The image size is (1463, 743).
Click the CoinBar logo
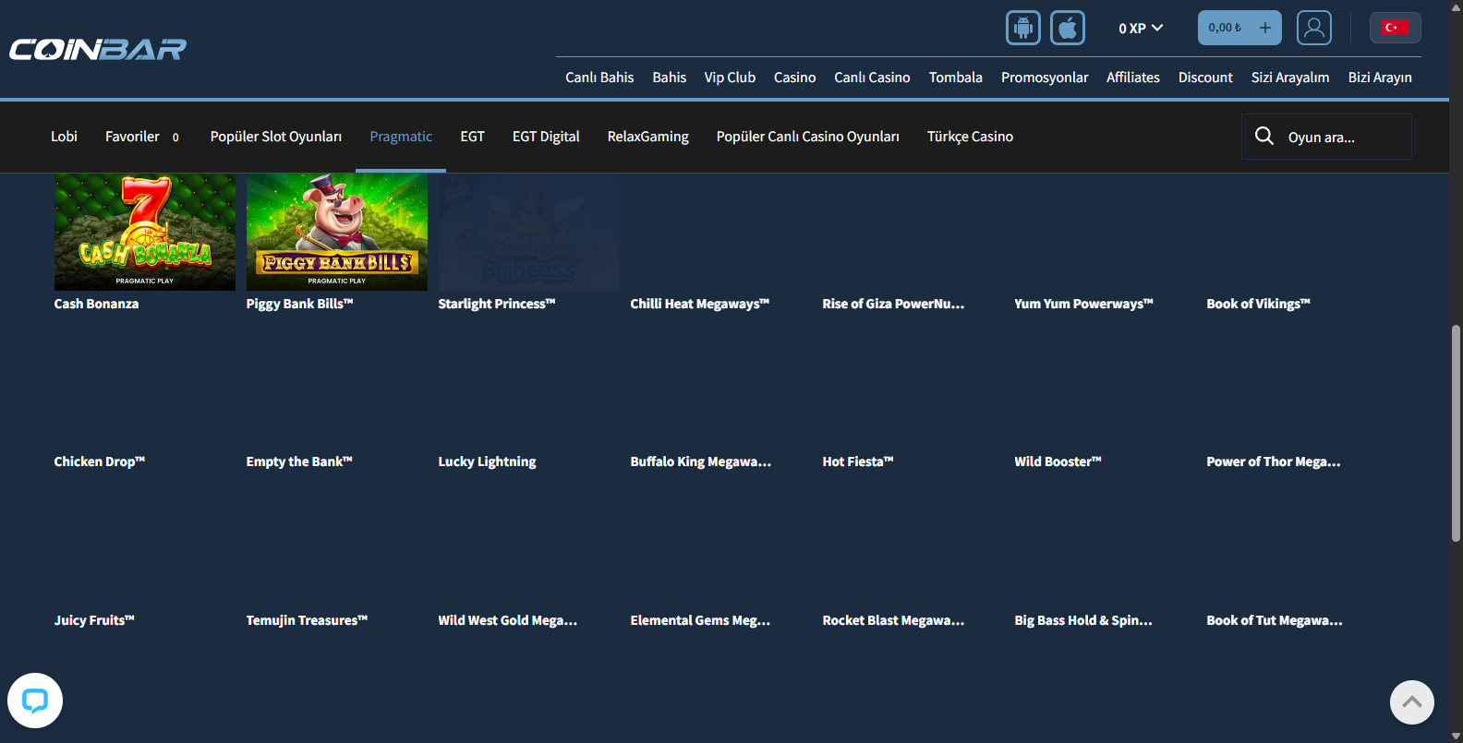tap(98, 49)
